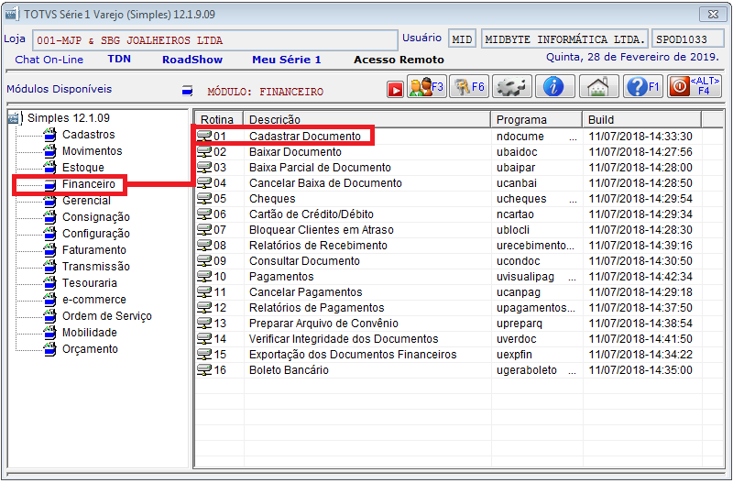This screenshot has height=483, width=733.
Task: Select Relatórios de Pagamentos routine
Action: pyautogui.click(x=316, y=308)
